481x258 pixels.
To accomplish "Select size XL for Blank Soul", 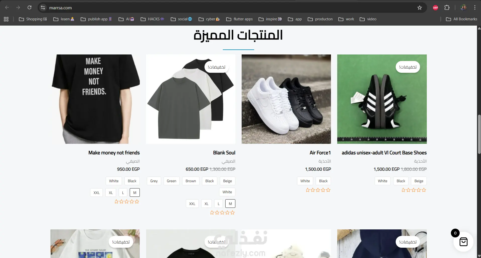I will coord(207,204).
